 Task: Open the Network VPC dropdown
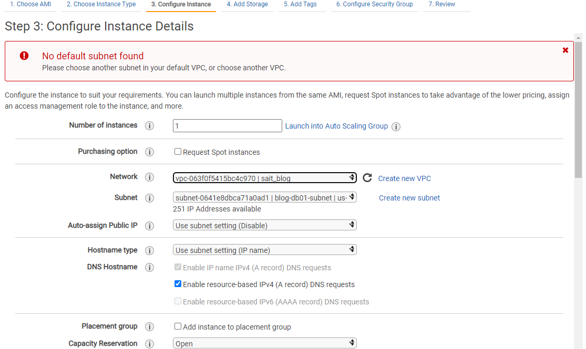pyautogui.click(x=264, y=178)
